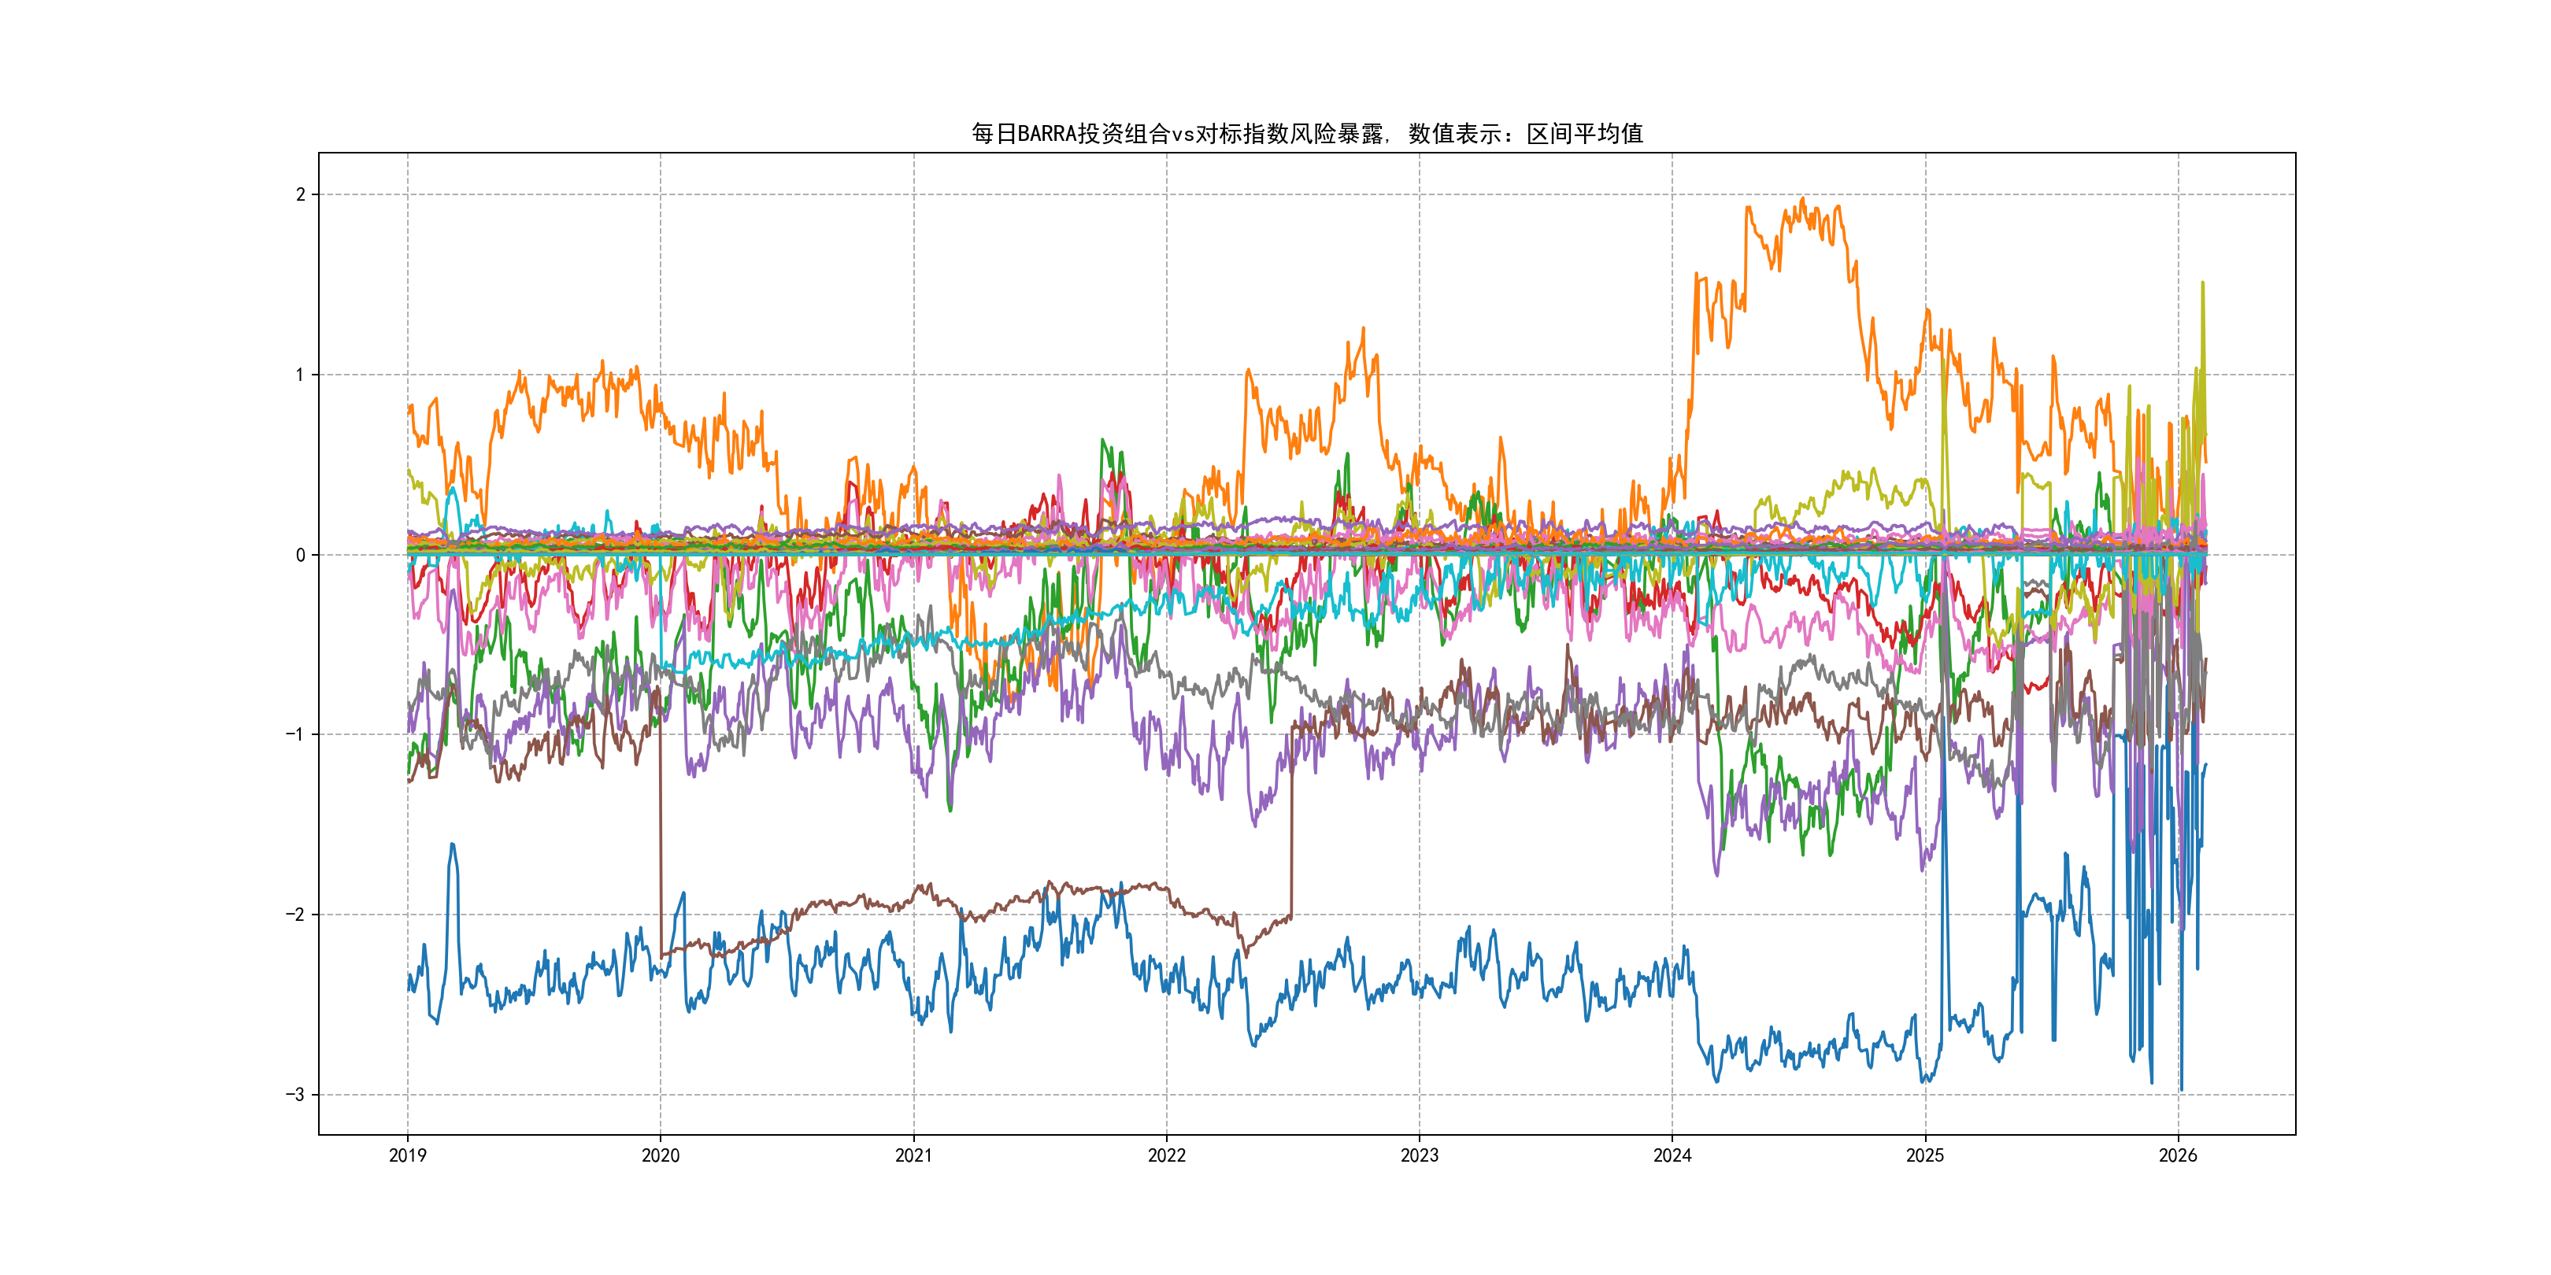The width and height of the screenshot is (2551, 1275).
Task: Click the y-axis label −3
Action: 295,1095
